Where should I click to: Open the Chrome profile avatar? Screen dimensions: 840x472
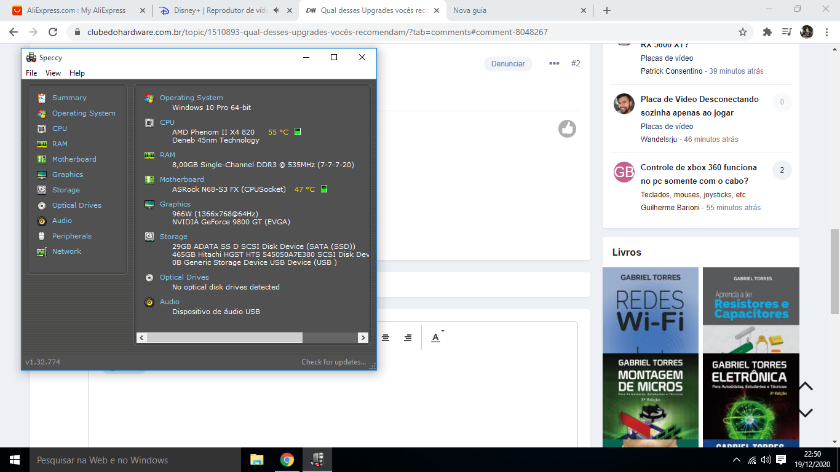[x=807, y=32]
